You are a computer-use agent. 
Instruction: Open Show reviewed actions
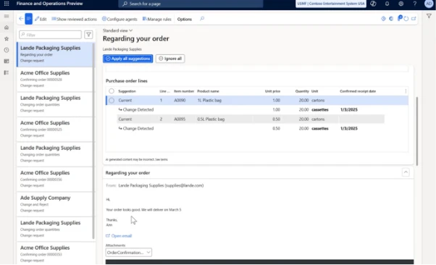tap(75, 19)
